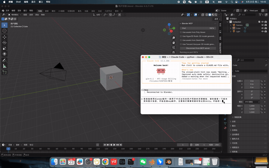
Task: Hide Camera via eye icon in outliner
Action: pos(262,25)
